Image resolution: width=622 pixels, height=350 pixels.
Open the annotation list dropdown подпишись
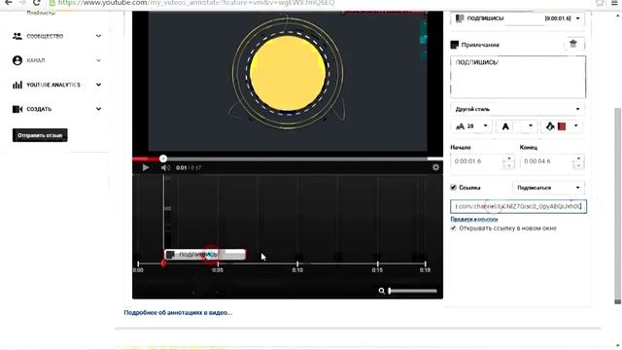tap(517, 18)
